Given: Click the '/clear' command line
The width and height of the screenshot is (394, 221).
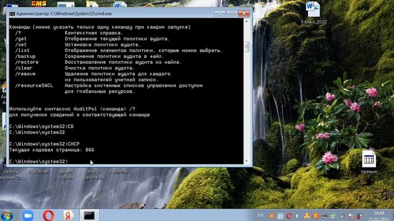Looking at the screenshot, I should point(75,68).
